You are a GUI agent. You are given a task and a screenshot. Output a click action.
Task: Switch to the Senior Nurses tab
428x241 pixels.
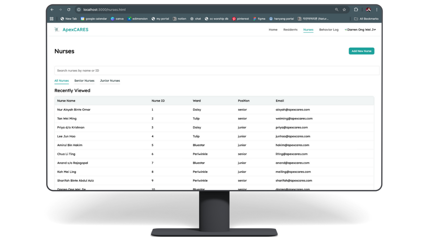84,81
